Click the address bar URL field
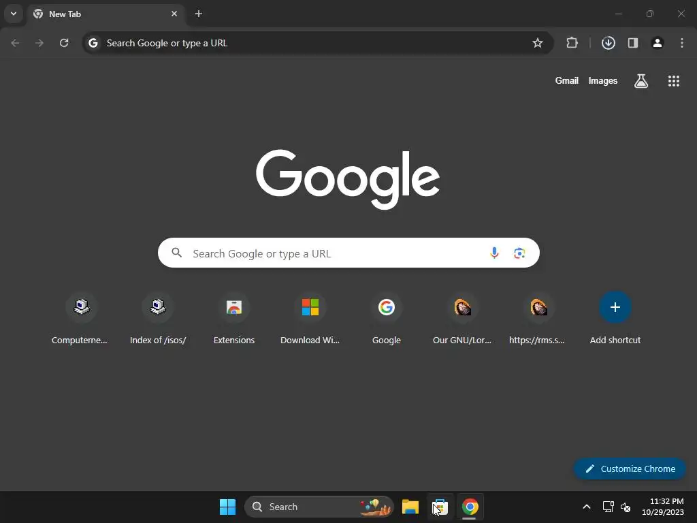Viewport: 697px width, 523px height. pos(318,43)
